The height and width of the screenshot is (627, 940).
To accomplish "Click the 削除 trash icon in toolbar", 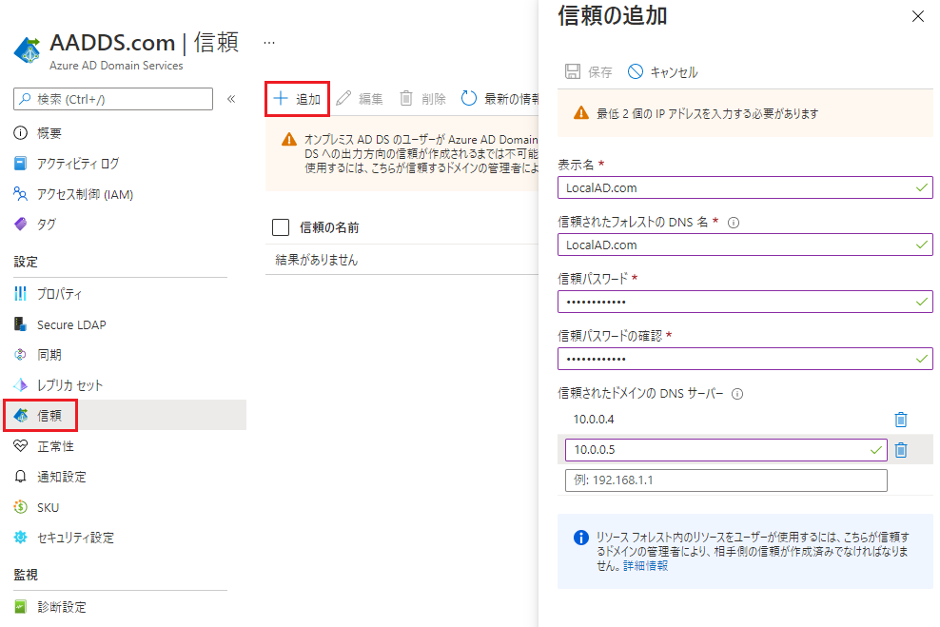I will tap(406, 98).
